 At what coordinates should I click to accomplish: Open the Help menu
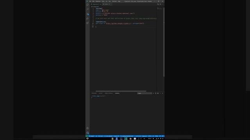(119, 1)
